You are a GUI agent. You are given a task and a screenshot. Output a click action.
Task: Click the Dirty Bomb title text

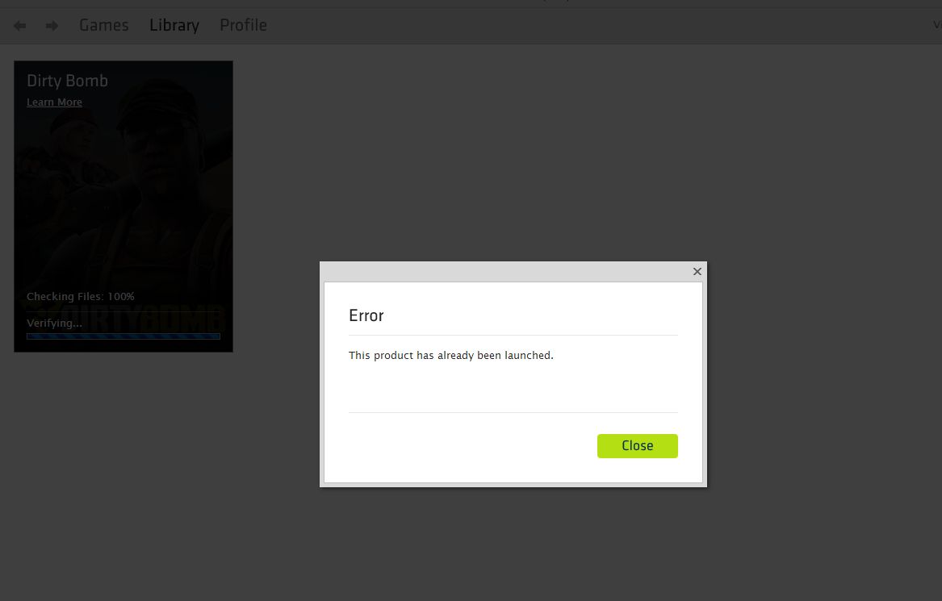pyautogui.click(x=67, y=81)
